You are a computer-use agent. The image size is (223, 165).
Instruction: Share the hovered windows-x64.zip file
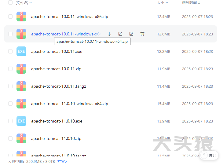pyautogui.click(x=120, y=34)
